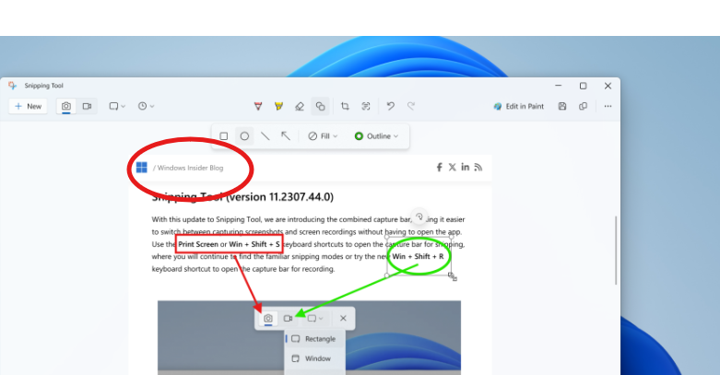The height and width of the screenshot is (375, 720).
Task: Choose the arrow shape
Action: coord(286,135)
